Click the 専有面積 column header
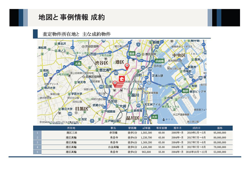 161,128
